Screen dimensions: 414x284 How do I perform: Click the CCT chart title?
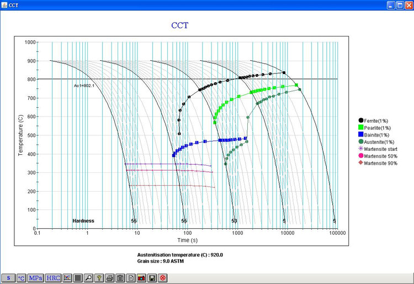click(x=179, y=25)
